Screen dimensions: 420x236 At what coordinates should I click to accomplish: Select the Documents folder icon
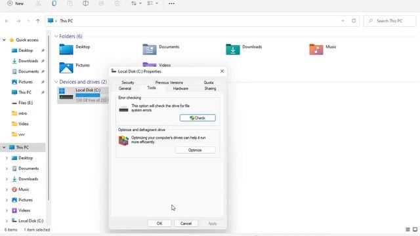(x=150, y=49)
